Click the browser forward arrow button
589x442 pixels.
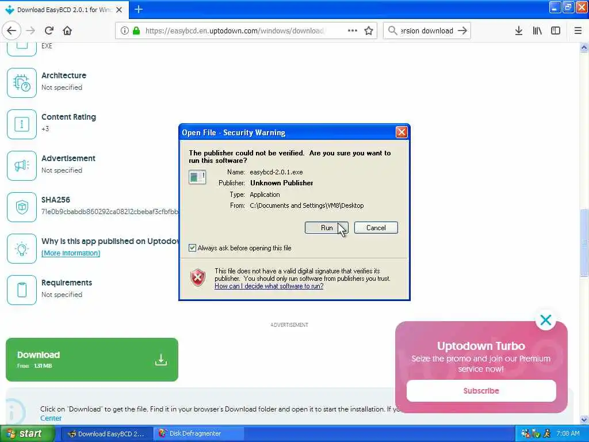(30, 31)
